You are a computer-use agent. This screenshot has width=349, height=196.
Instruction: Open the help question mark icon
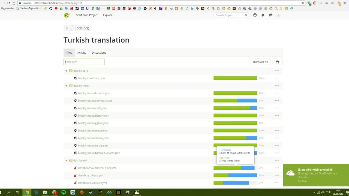pyautogui.click(x=255, y=15)
